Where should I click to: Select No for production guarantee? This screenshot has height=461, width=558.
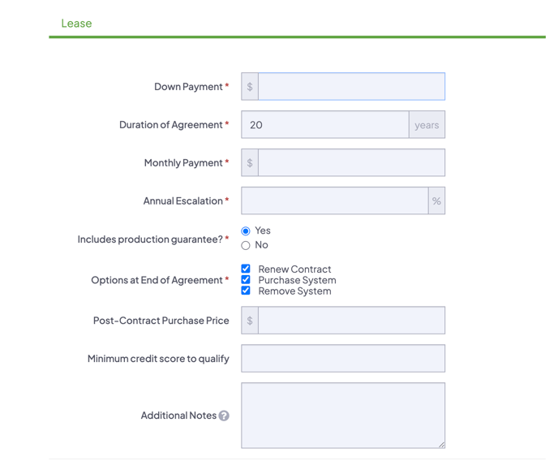point(246,245)
